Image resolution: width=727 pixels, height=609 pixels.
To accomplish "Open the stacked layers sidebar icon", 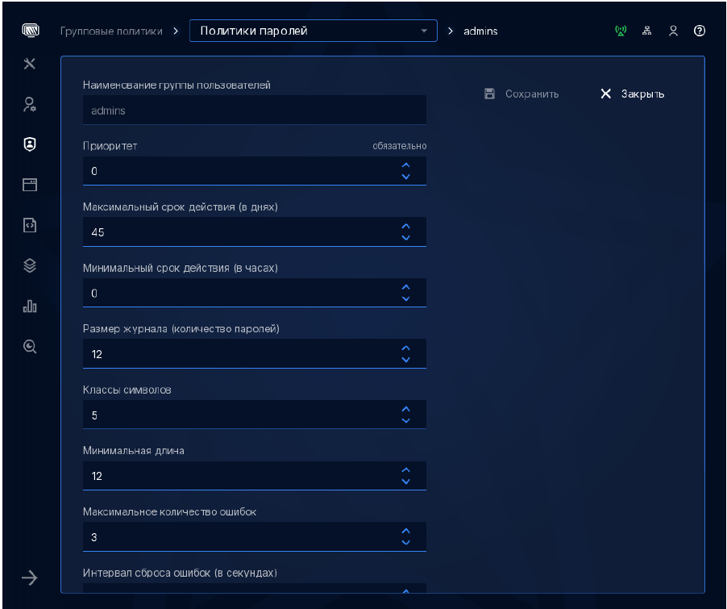I will (30, 265).
